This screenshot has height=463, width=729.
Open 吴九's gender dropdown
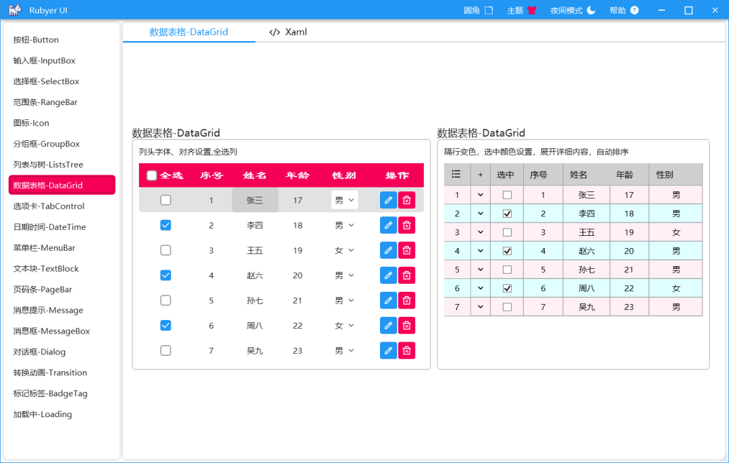click(x=344, y=350)
